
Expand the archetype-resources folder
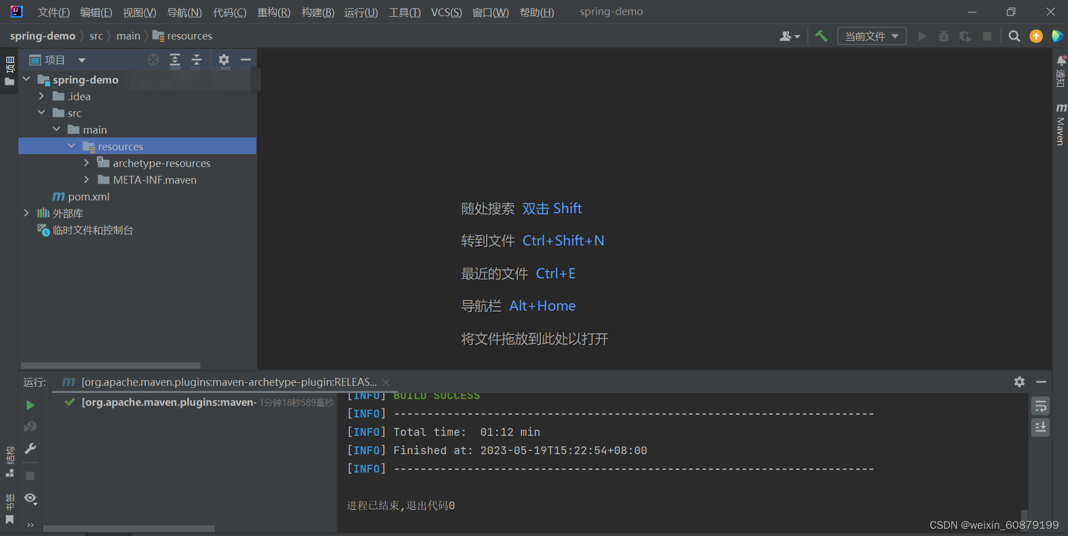pos(86,163)
